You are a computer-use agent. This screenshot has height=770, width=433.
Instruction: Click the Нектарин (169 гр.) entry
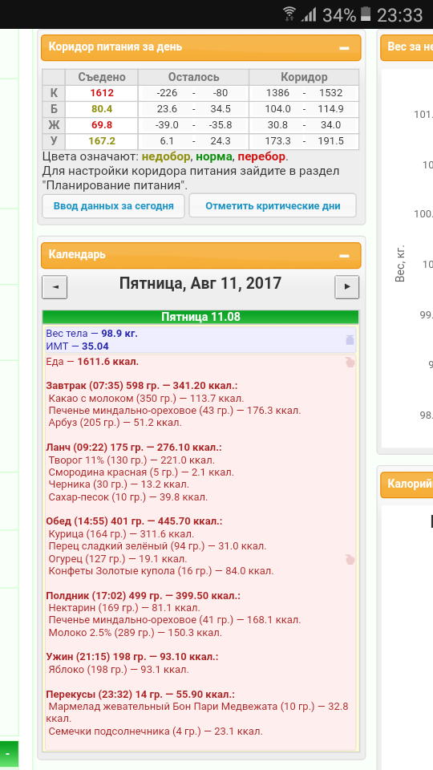click(x=124, y=608)
